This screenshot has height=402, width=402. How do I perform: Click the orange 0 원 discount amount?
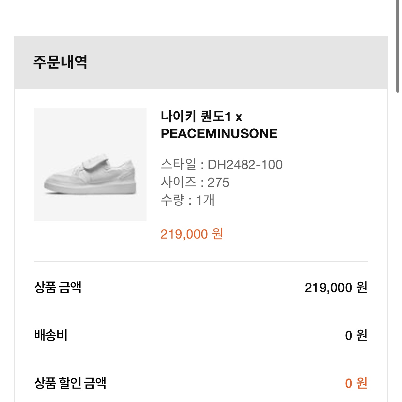click(356, 383)
